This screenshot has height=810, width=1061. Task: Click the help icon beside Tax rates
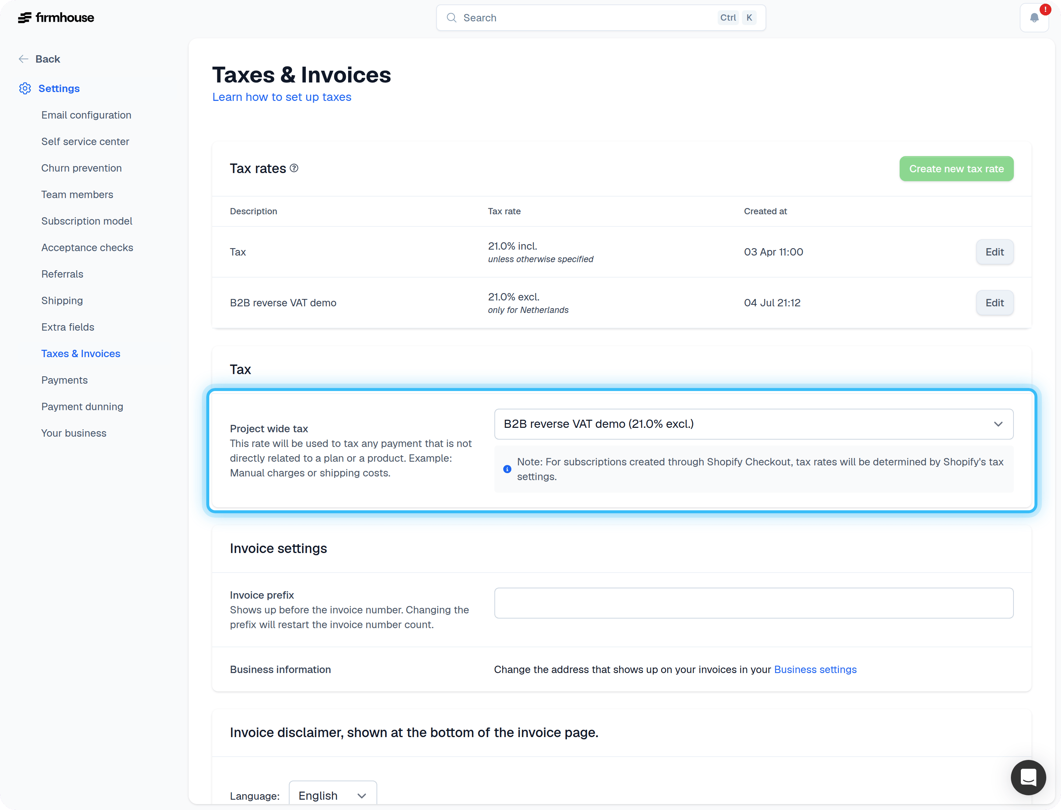(294, 168)
